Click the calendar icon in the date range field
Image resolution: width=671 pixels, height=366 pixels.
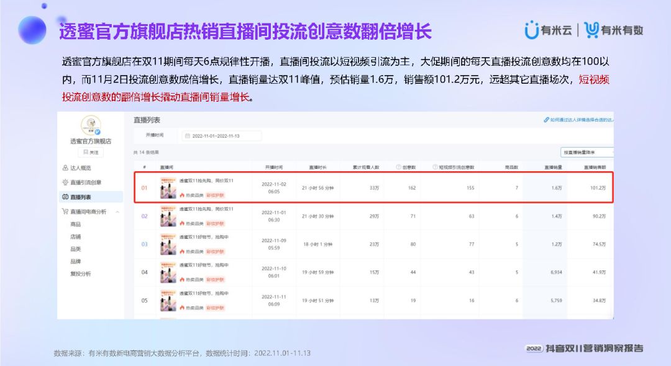click(x=187, y=136)
